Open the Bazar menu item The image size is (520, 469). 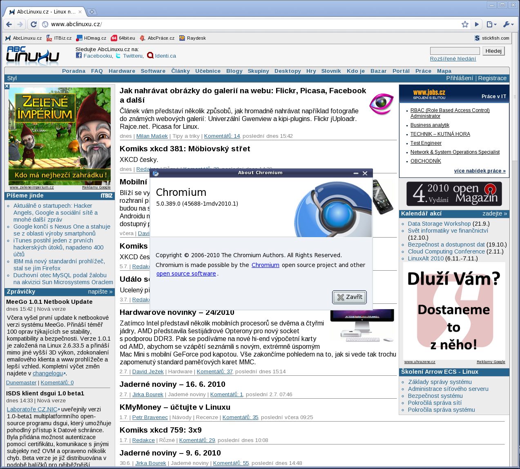pyautogui.click(x=379, y=71)
